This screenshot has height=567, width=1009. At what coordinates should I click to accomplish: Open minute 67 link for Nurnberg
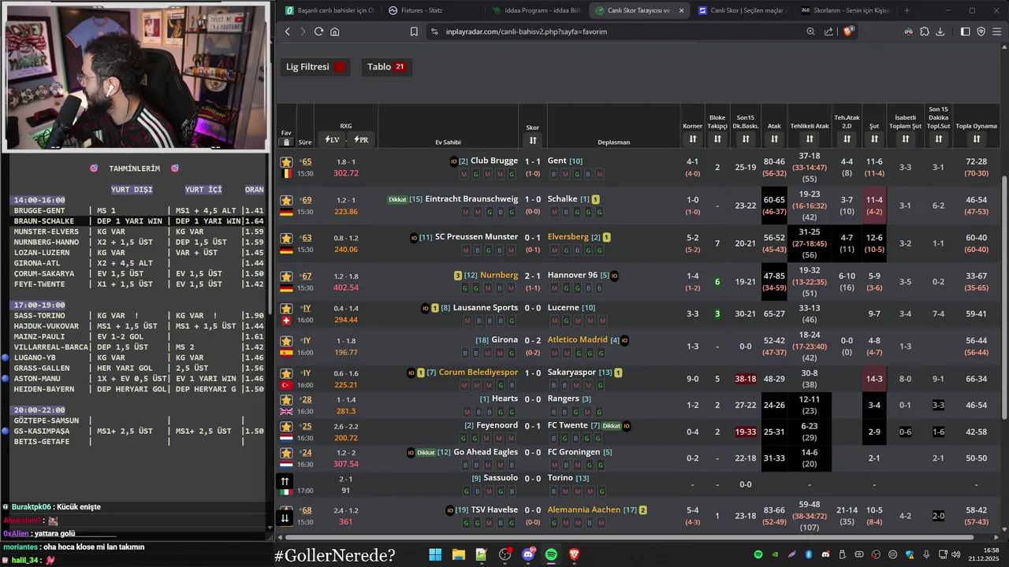click(307, 276)
